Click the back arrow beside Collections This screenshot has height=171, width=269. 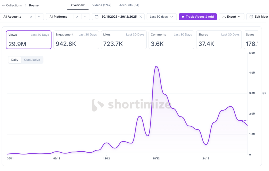click(x=3, y=5)
